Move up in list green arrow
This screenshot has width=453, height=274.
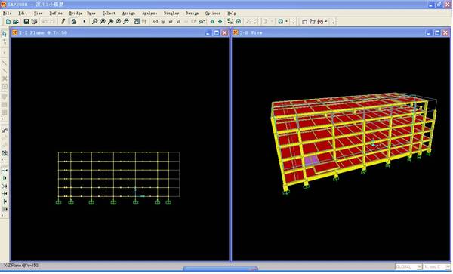pyautogui.click(x=212, y=22)
